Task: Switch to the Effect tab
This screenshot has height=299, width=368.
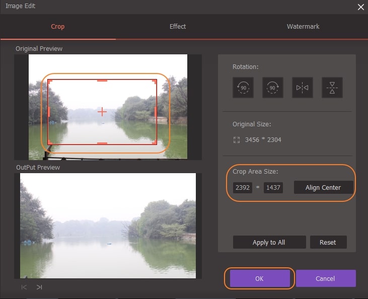Action: pos(178,27)
